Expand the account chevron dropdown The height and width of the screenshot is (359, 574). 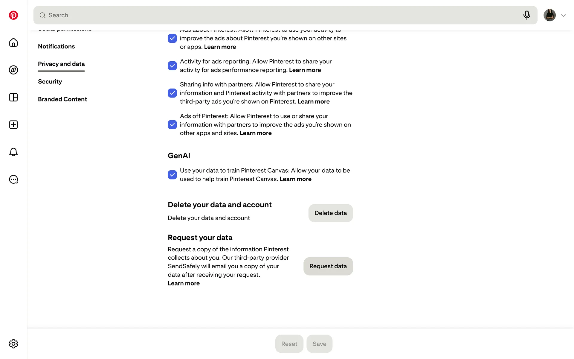[x=563, y=16]
